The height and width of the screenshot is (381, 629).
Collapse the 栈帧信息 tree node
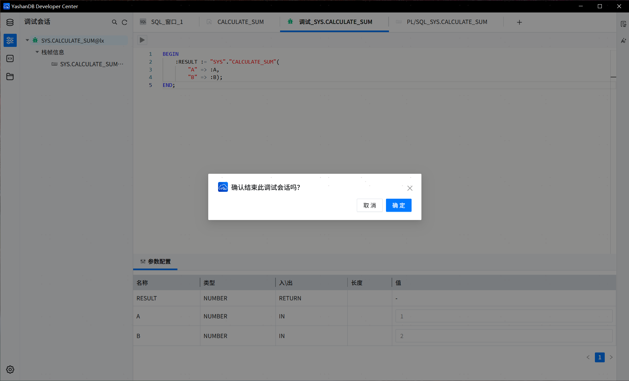tap(37, 52)
